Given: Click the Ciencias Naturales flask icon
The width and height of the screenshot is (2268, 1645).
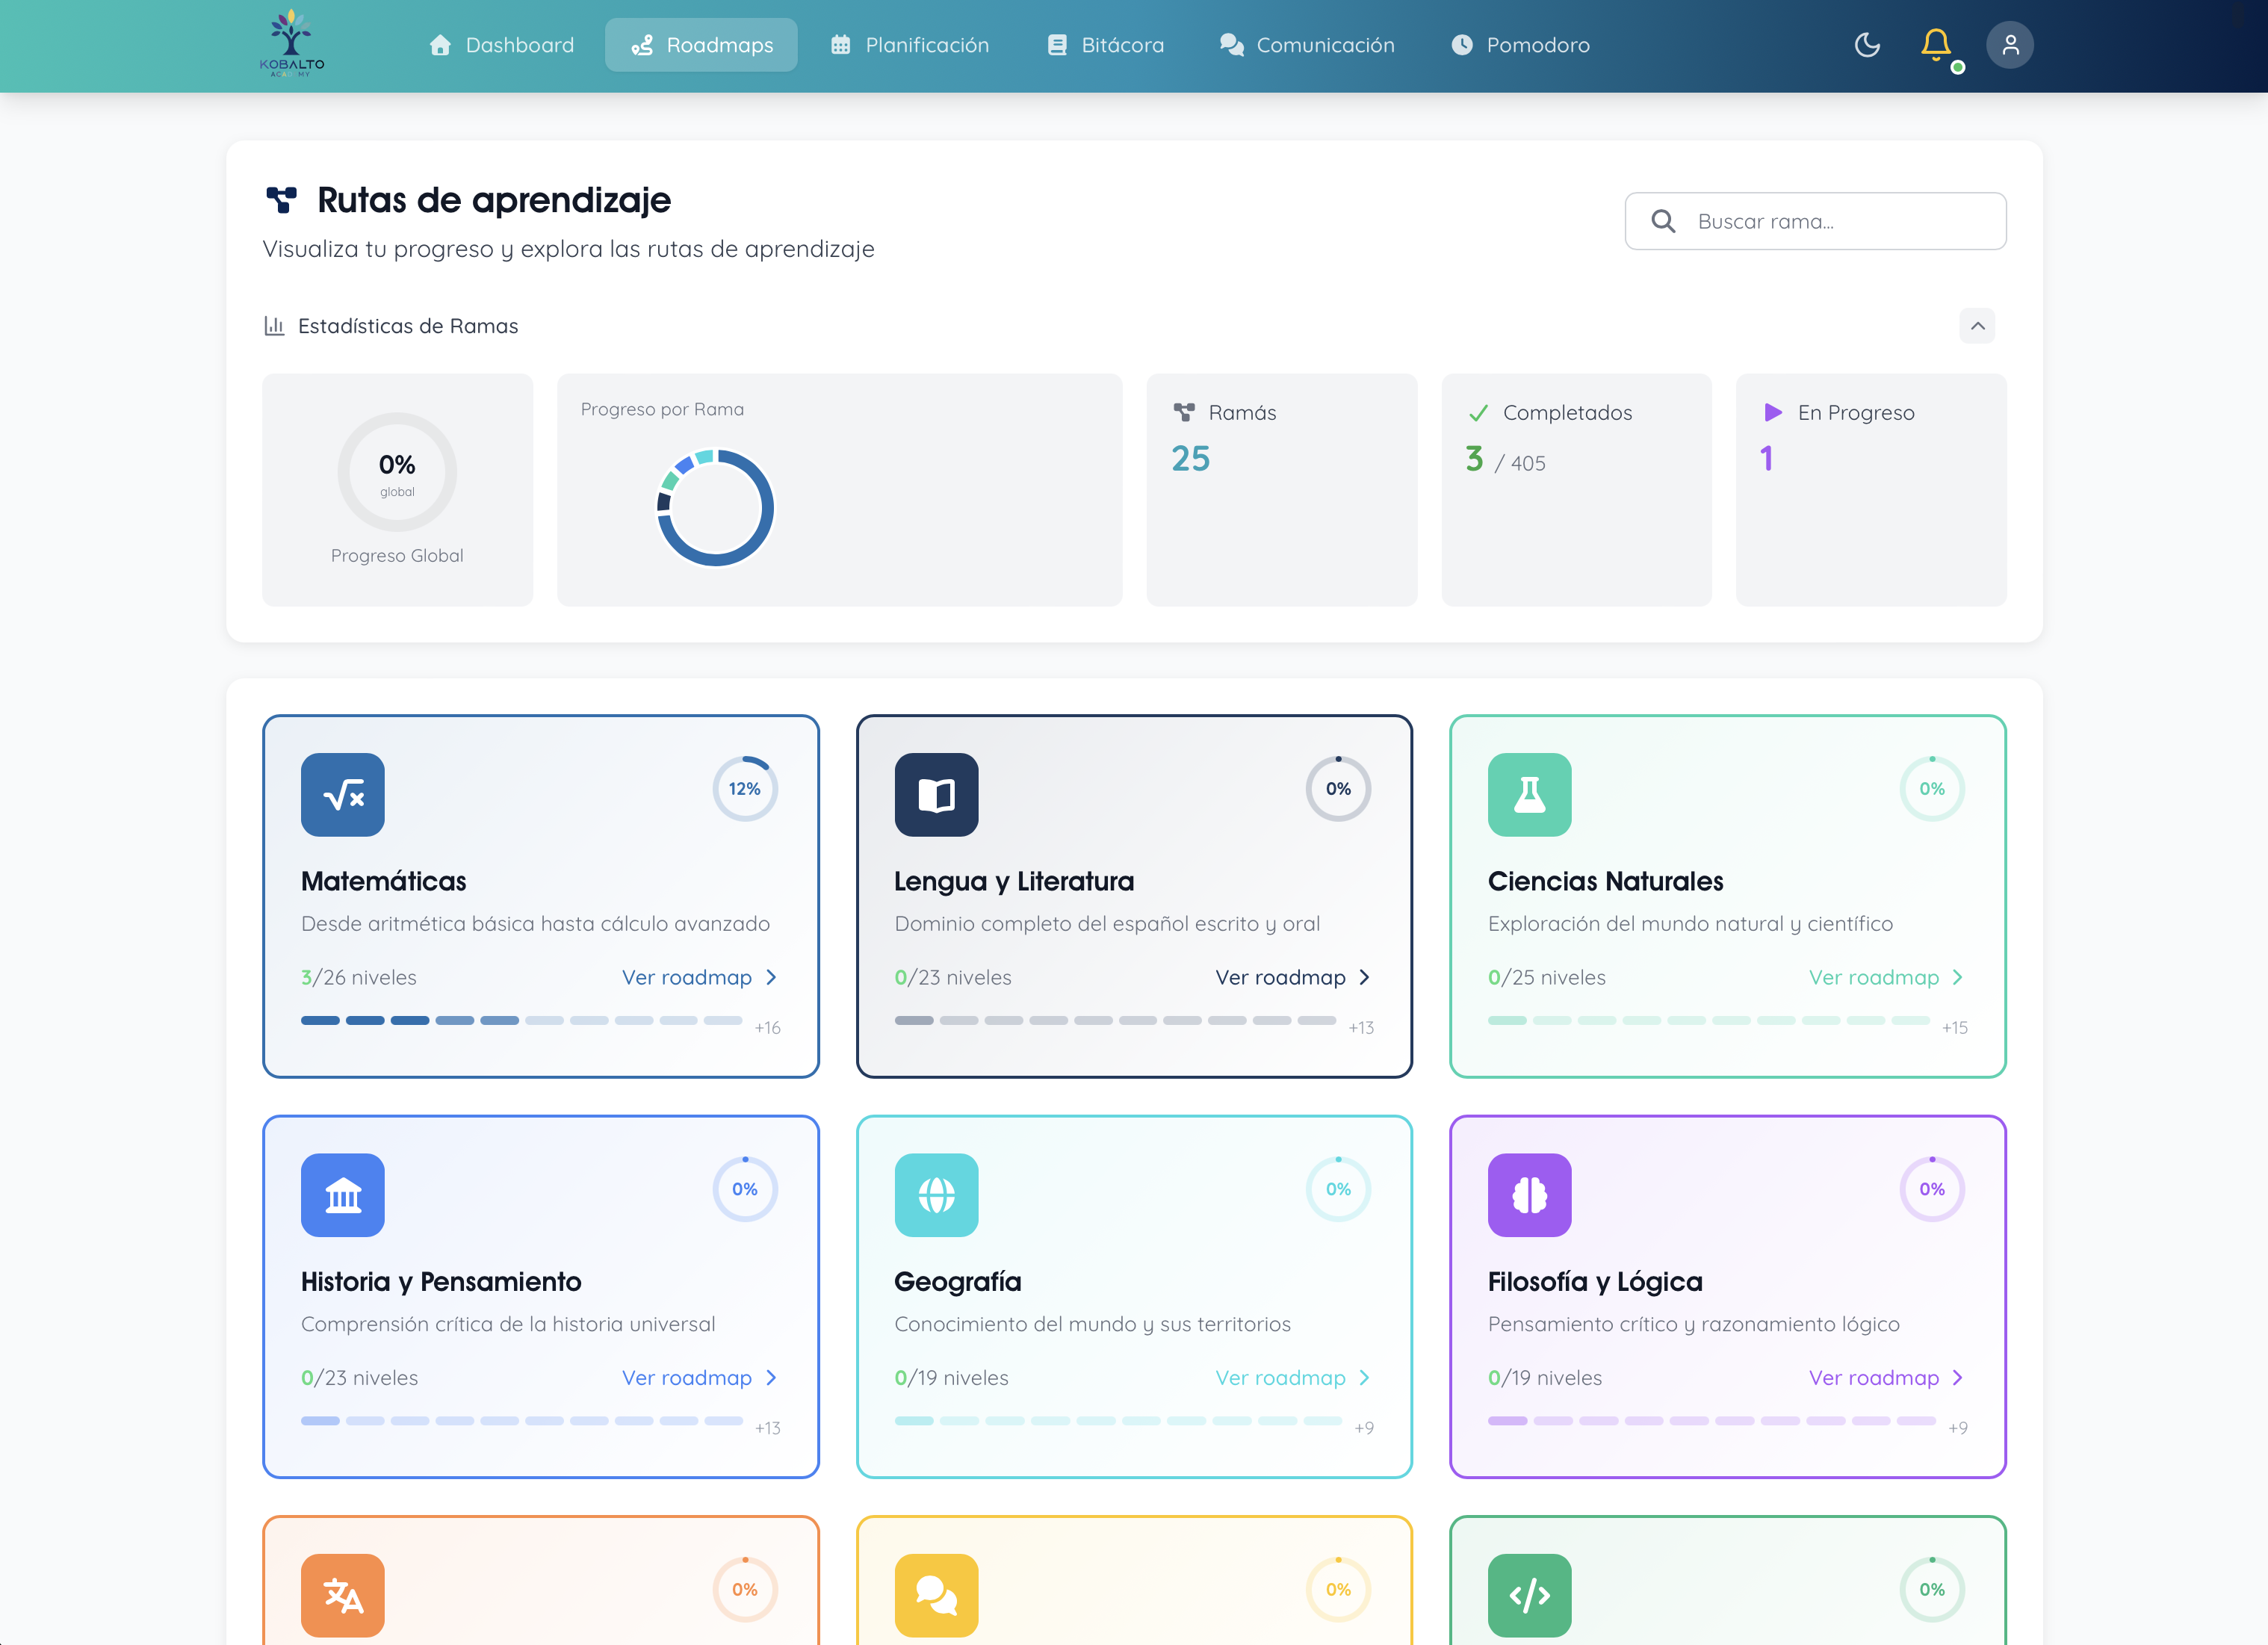Looking at the screenshot, I should pos(1529,794).
